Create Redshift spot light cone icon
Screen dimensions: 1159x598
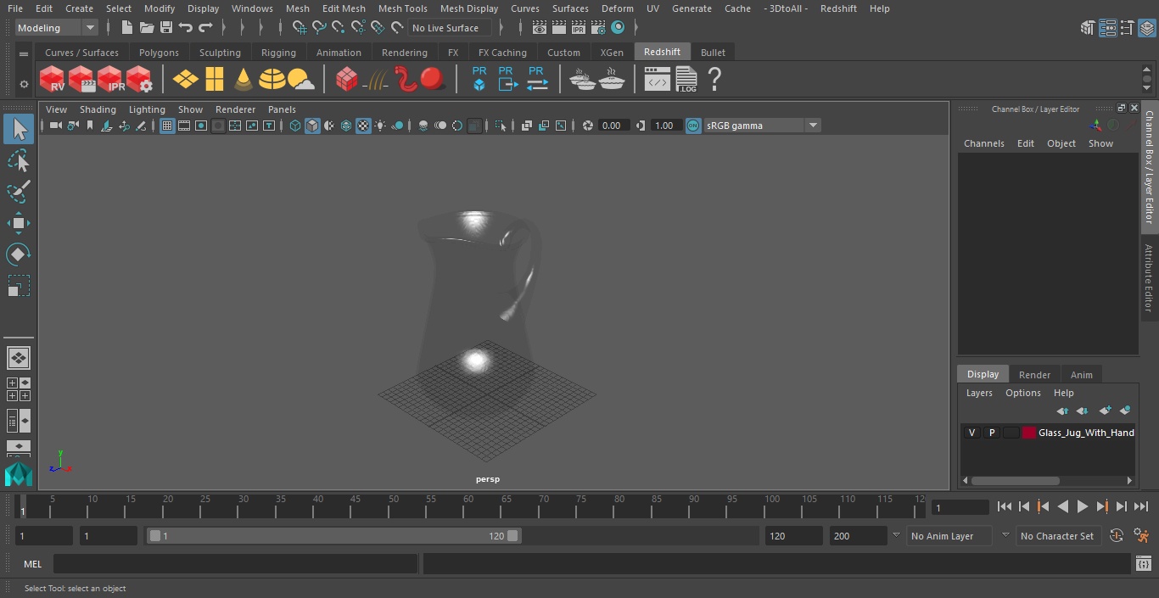click(x=244, y=80)
